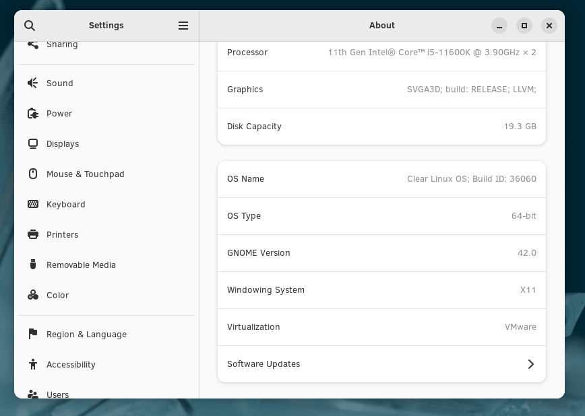The width and height of the screenshot is (585, 416).
Task: Click the Printers icon in sidebar
Action: (x=32, y=235)
